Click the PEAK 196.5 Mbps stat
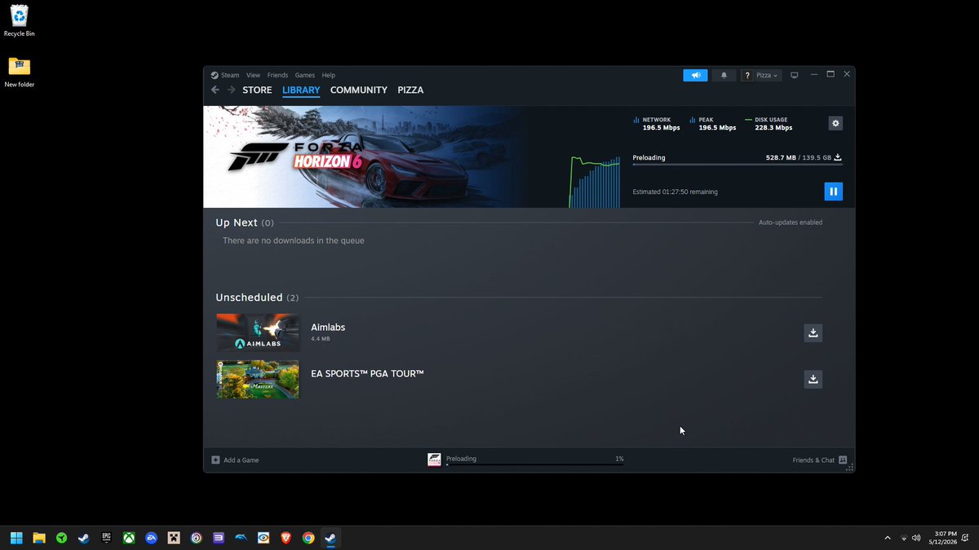 click(x=712, y=124)
